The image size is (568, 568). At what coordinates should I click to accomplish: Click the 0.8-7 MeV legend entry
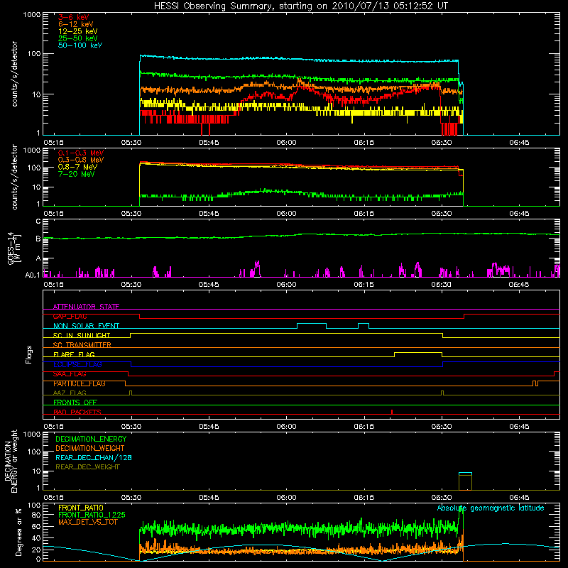[77, 167]
